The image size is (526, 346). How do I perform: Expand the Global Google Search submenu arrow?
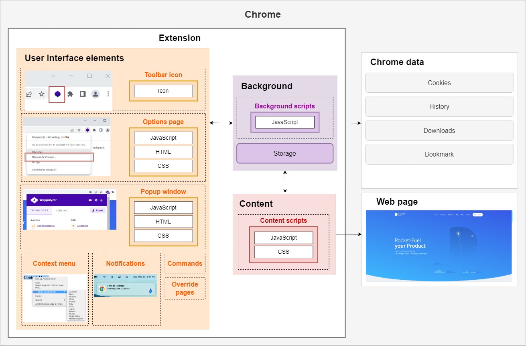65,292
